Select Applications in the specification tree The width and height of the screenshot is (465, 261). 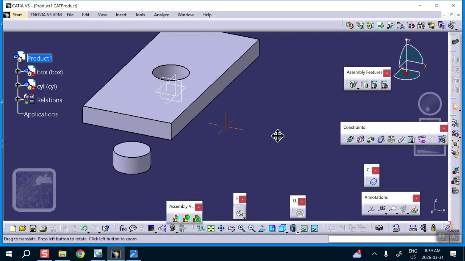point(41,114)
